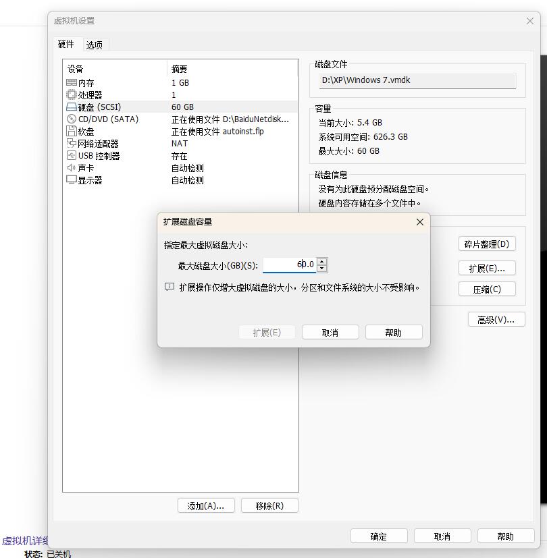The width and height of the screenshot is (547, 558).
Task: Click the 系统可用空间: 626.3 GB text
Action: point(363,137)
